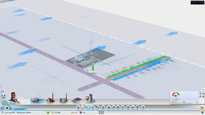
Task: Click the play arrow in power panel
Action: [x=197, y=103]
